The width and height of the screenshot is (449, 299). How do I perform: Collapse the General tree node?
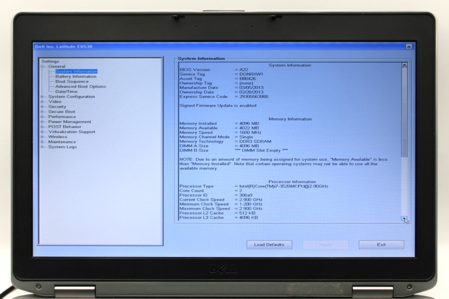point(42,66)
